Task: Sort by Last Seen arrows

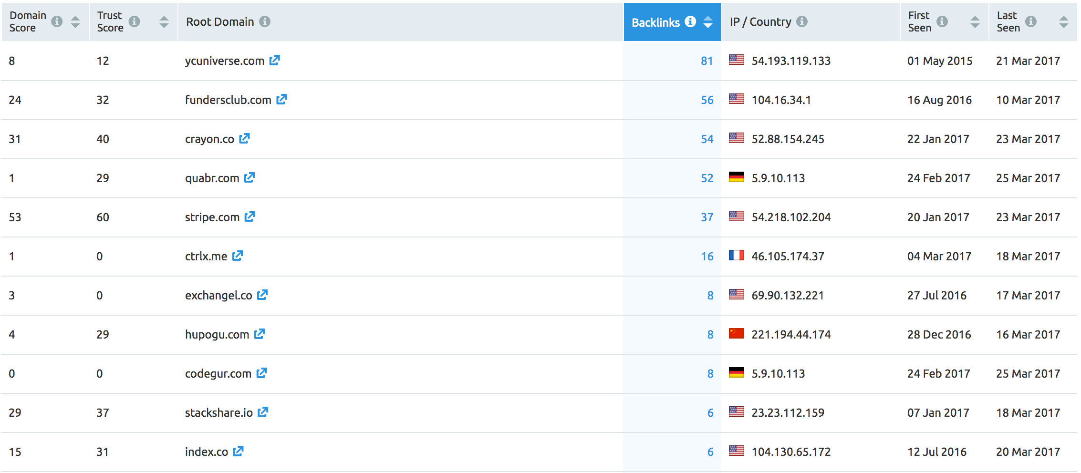Action: click(x=1064, y=21)
